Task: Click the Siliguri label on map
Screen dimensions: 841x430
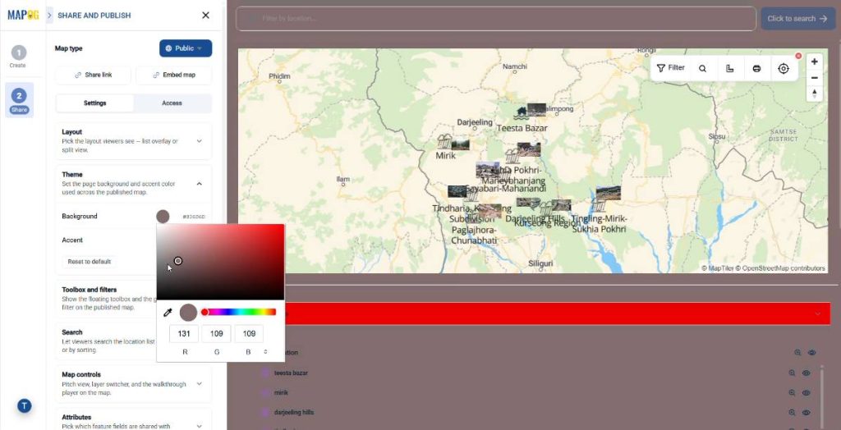Action: (x=540, y=263)
